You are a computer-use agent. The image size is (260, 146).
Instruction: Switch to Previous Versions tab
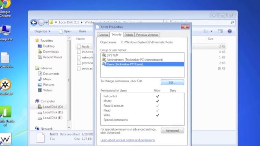[x=147, y=35]
